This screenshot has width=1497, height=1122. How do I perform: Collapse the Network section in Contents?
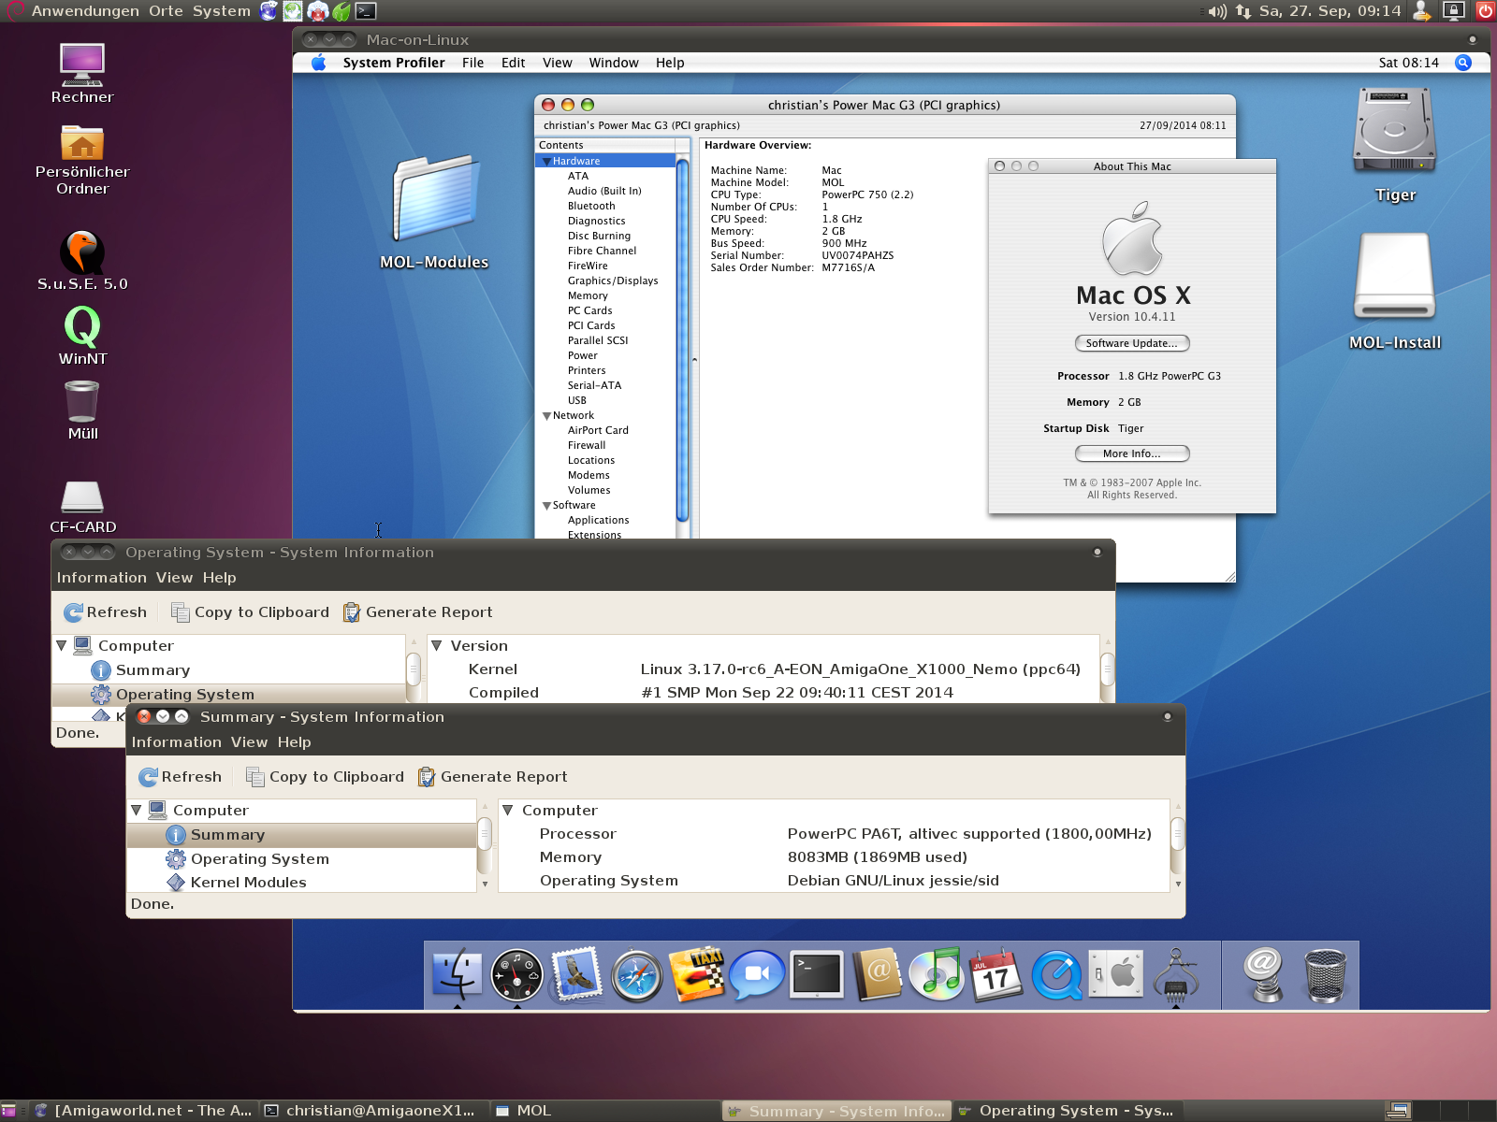click(546, 416)
